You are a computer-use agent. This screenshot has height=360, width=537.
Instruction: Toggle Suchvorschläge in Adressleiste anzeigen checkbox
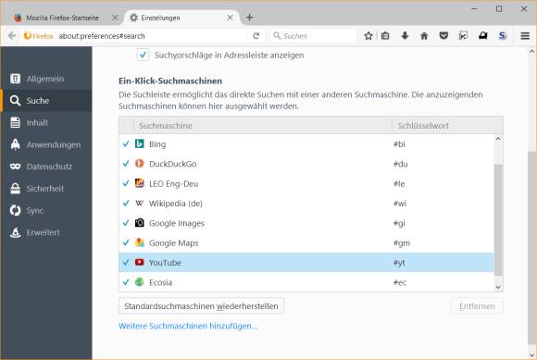click(x=143, y=56)
